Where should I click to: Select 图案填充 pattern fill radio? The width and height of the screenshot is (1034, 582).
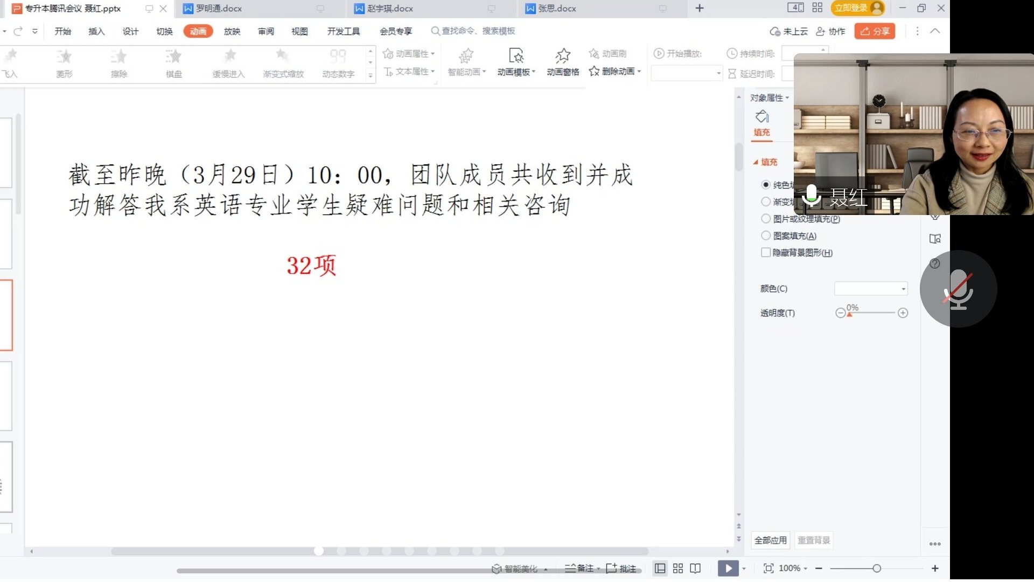[766, 235]
